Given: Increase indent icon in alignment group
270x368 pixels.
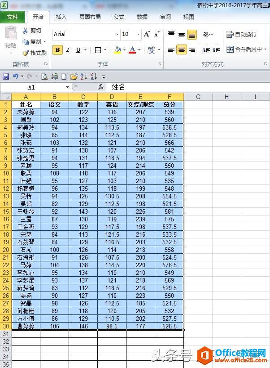Looking at the screenshot, I should tap(216, 49).
